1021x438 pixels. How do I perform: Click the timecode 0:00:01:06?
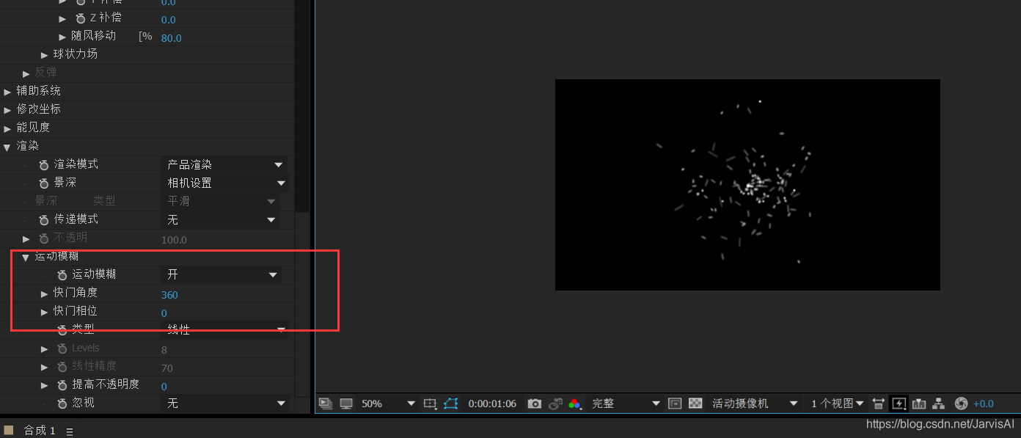(x=492, y=404)
